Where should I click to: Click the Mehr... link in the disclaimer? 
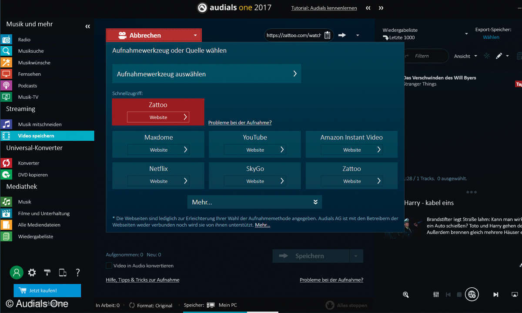pos(262,225)
